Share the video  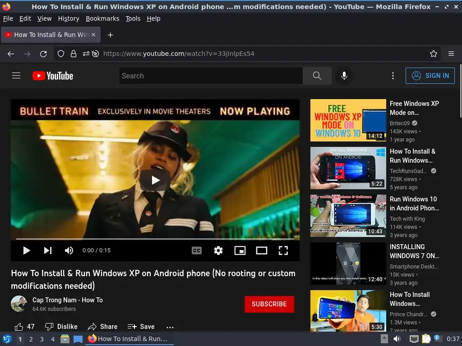(102, 327)
